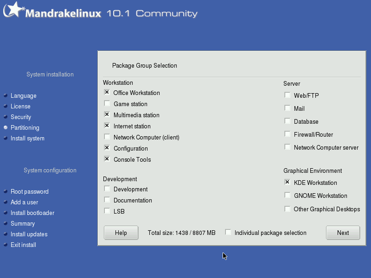Viewport: 371px width, 278px height.
Task: Select the Root password step label
Action: (30, 191)
